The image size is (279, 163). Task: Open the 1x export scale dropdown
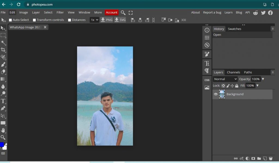point(94,20)
